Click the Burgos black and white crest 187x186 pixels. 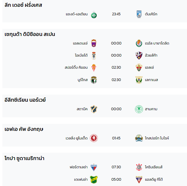(x=94, y=80)
